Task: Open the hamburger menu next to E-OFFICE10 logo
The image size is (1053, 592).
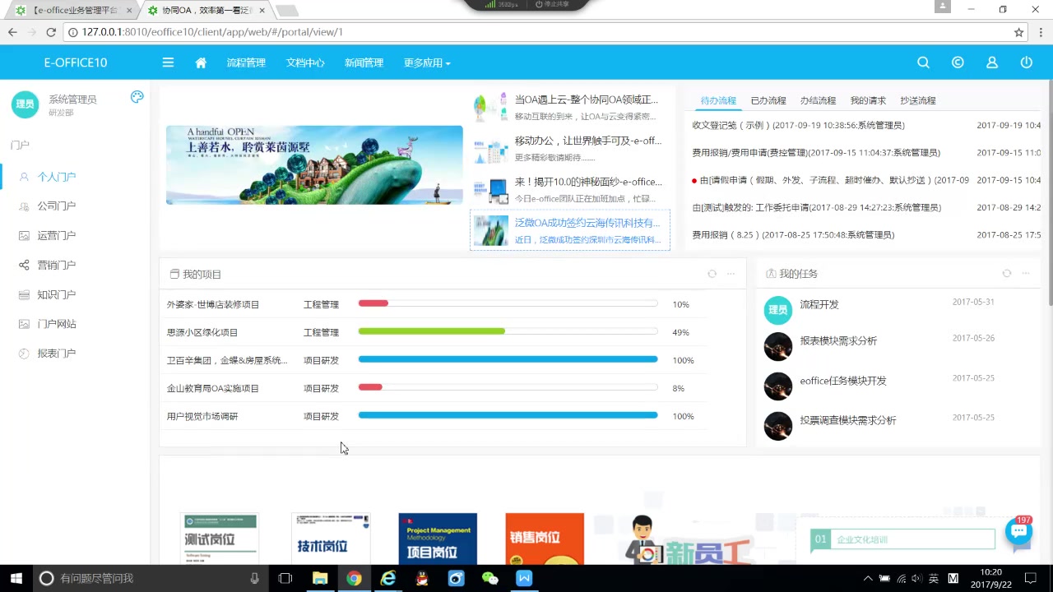Action: (x=168, y=62)
